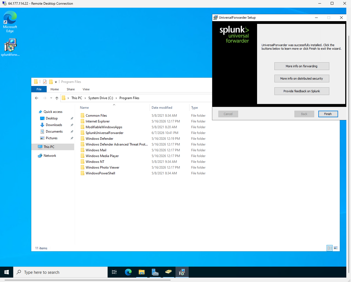351x282 pixels.
Task: Select the Windows Mail folder
Action: [96, 150]
